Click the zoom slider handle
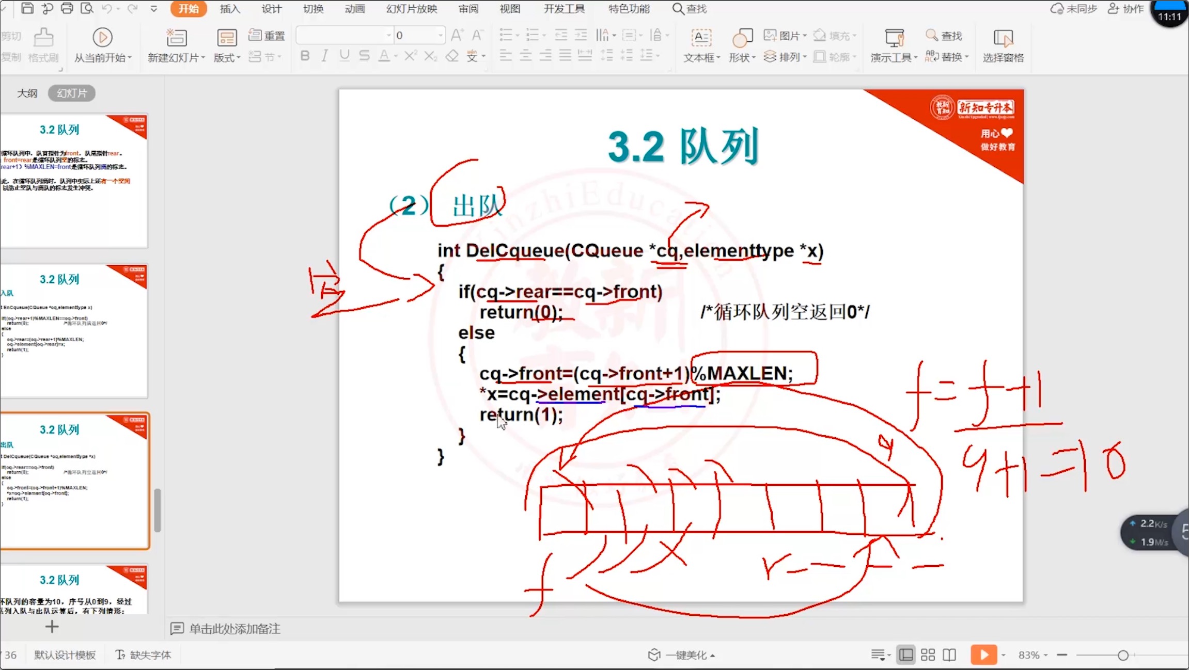 coord(1123,655)
